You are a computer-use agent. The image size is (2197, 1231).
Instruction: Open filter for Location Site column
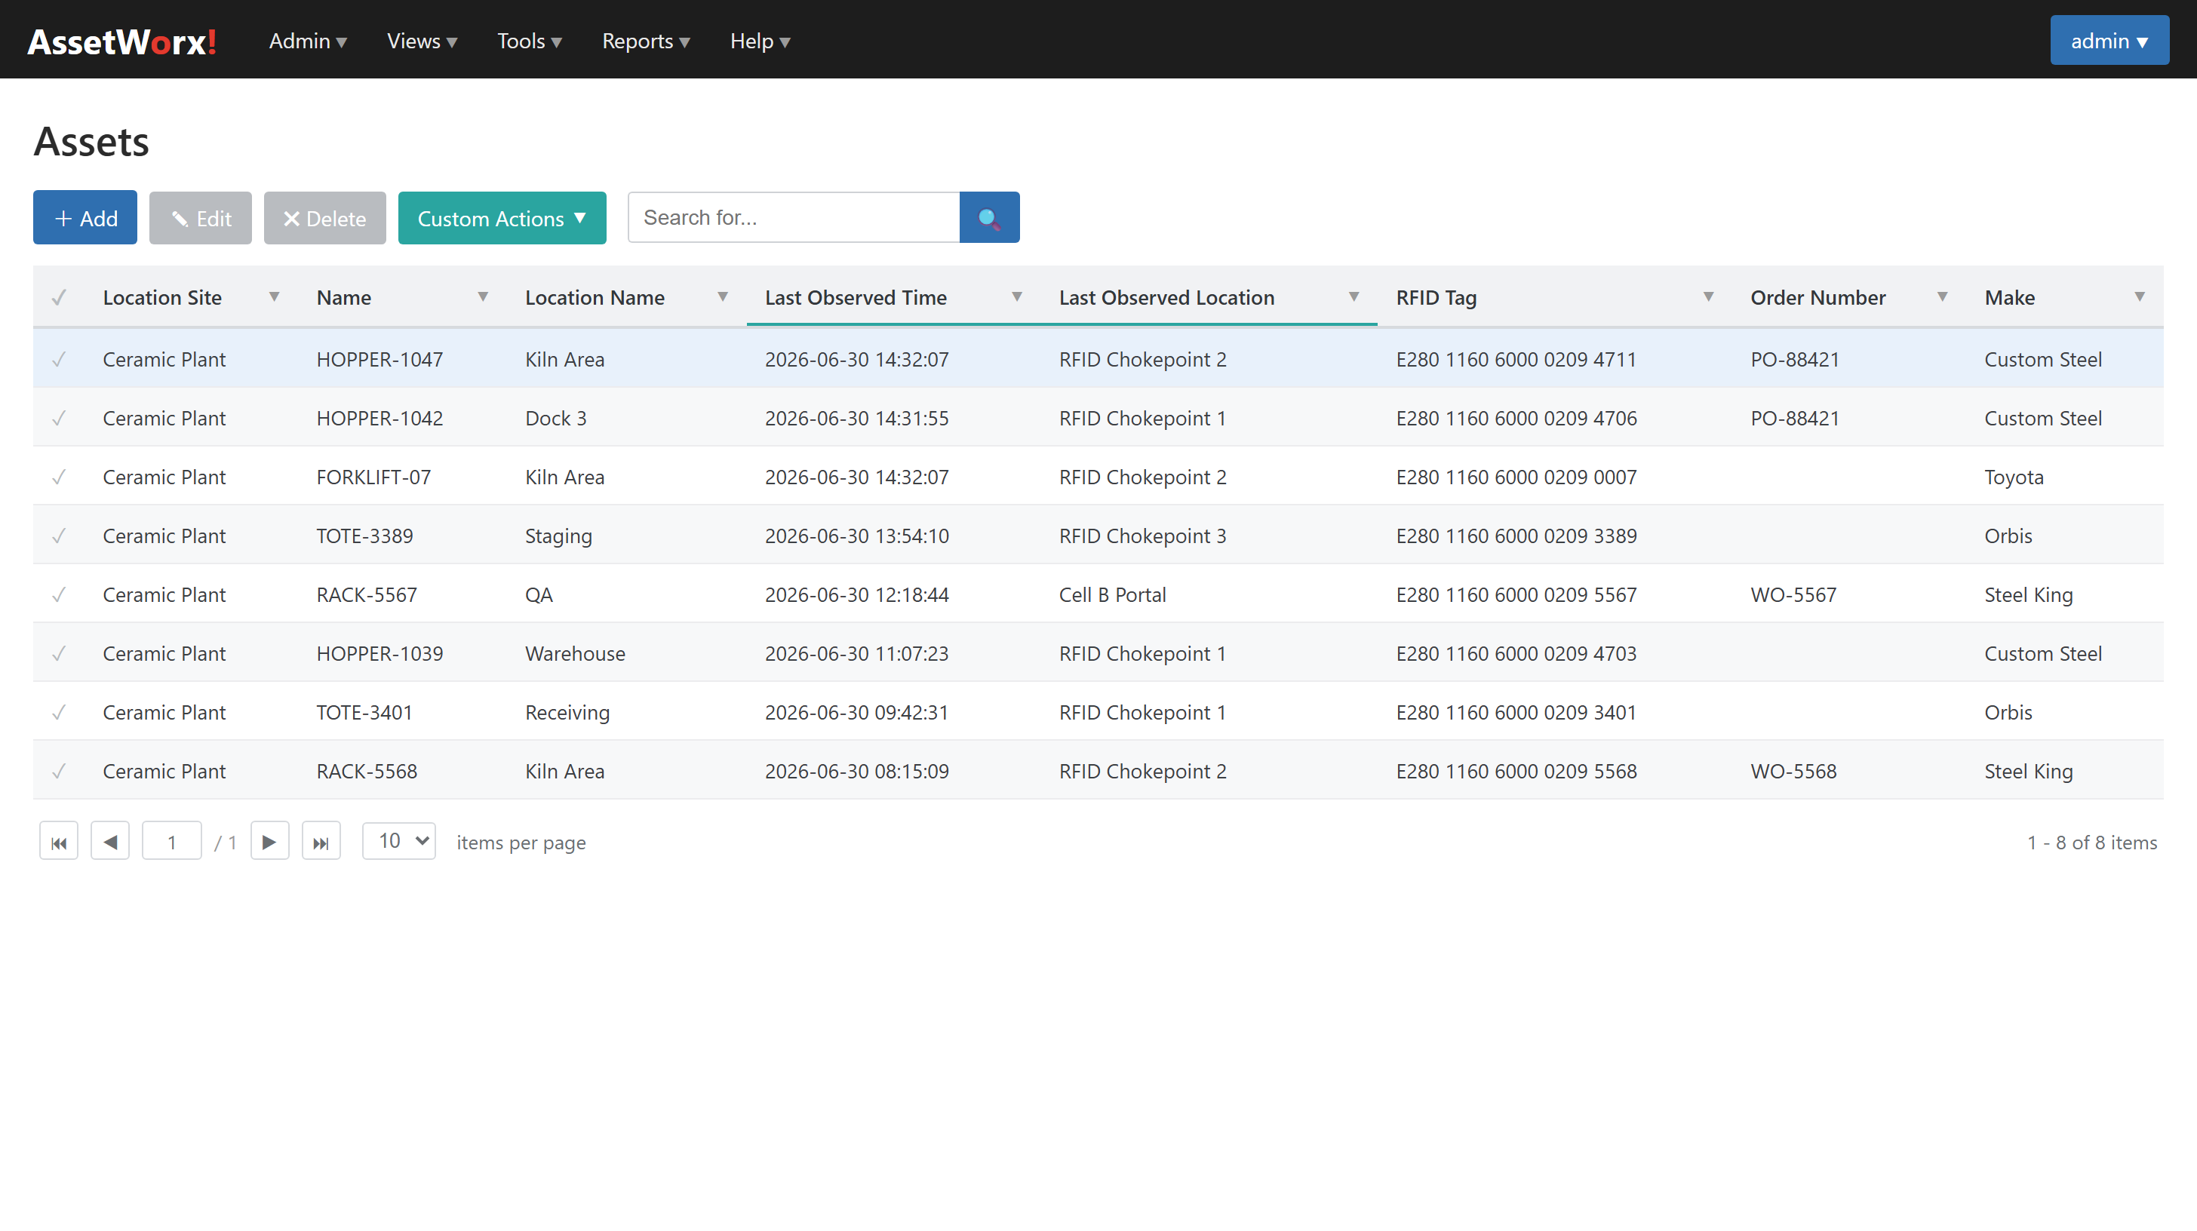point(275,296)
